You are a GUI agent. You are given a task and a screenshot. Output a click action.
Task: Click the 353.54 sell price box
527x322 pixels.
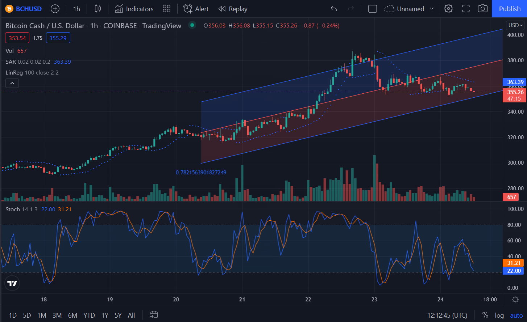click(x=17, y=38)
